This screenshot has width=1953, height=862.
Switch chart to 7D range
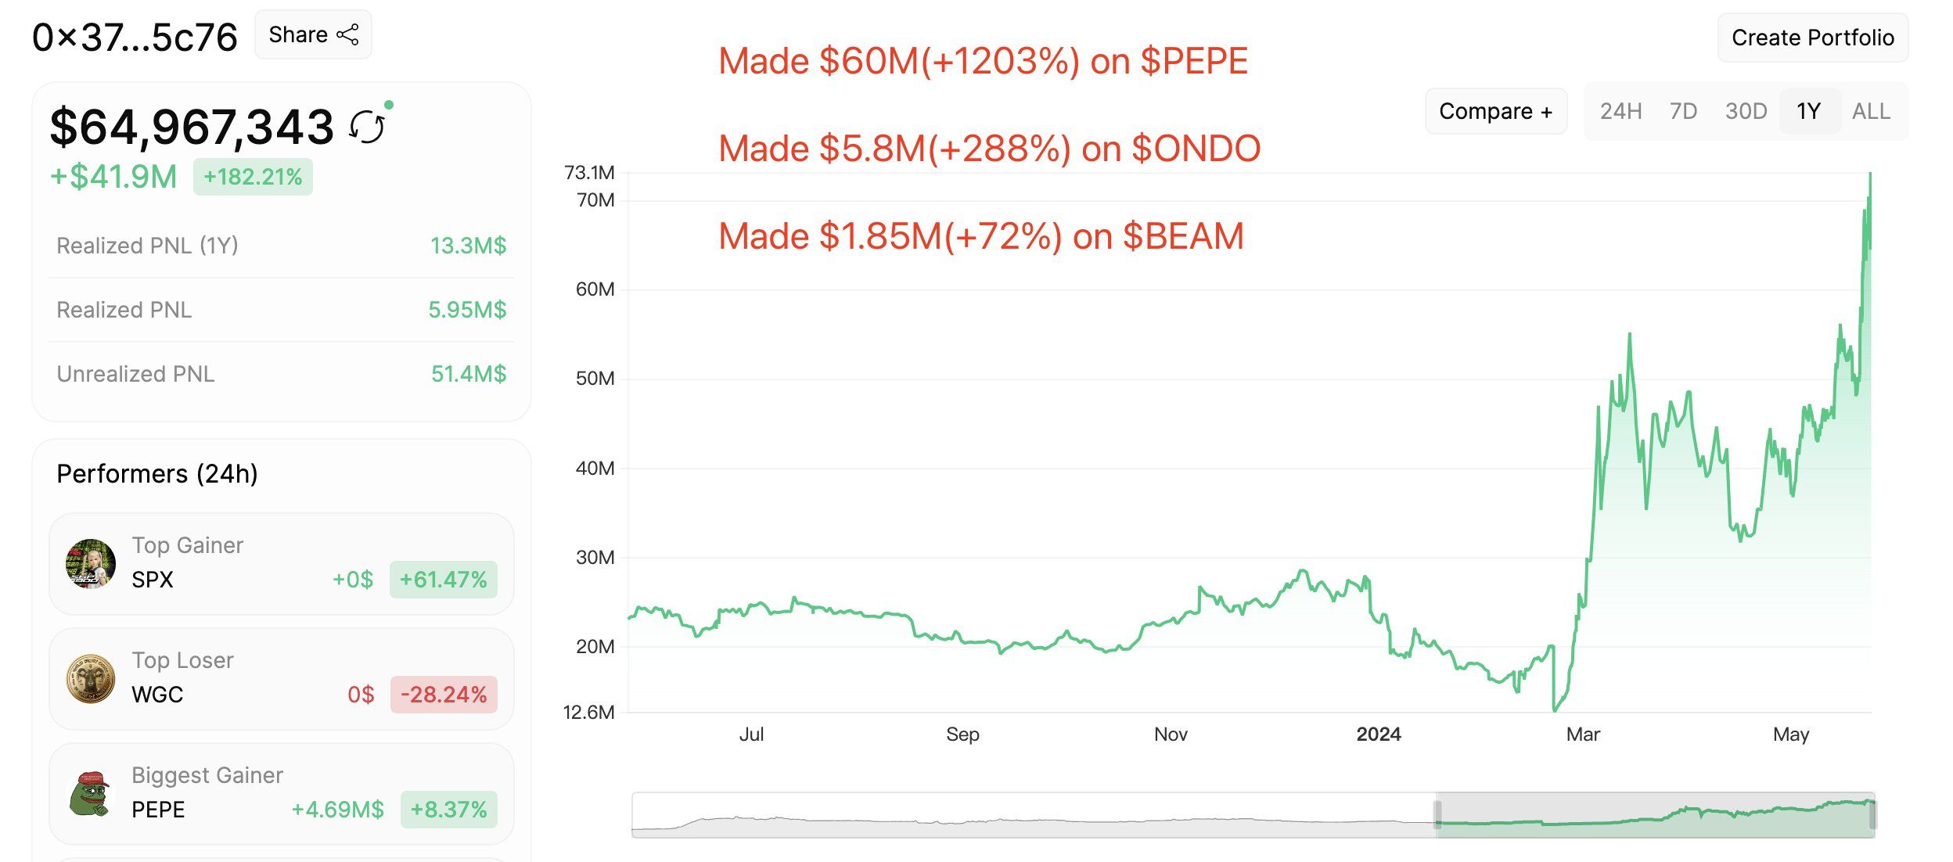coord(1683,112)
